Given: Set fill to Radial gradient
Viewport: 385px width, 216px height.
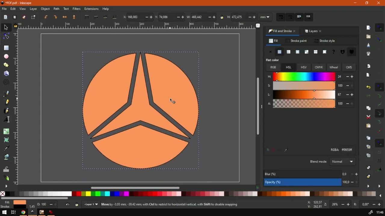Looking at the screenshot, I should [297, 52].
